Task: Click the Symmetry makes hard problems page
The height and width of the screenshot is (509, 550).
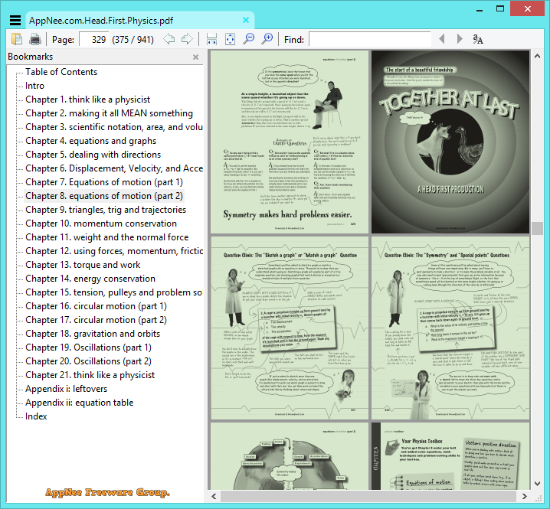Action: point(290,142)
